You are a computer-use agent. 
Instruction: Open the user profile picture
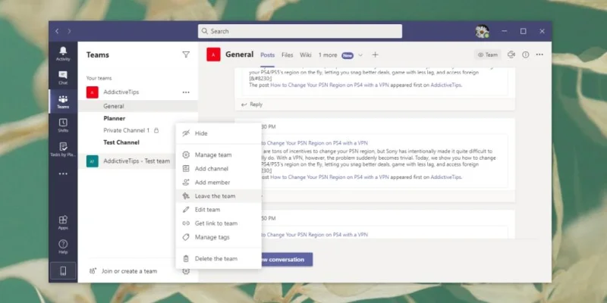point(482,31)
